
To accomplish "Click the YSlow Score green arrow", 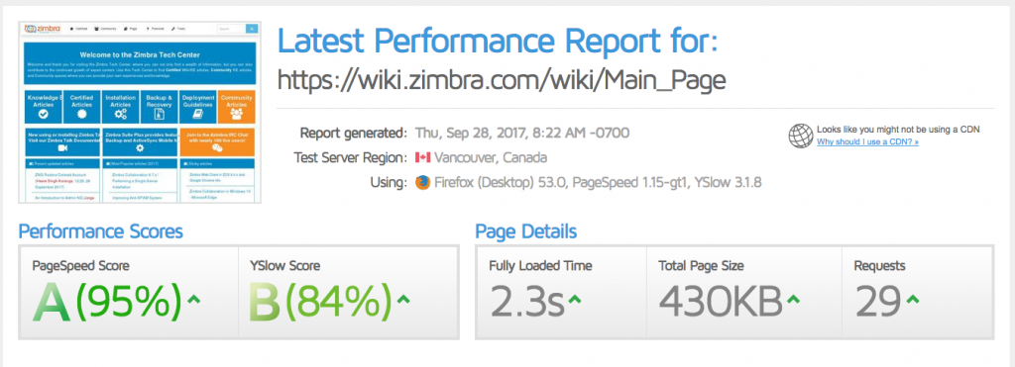I will [404, 299].
